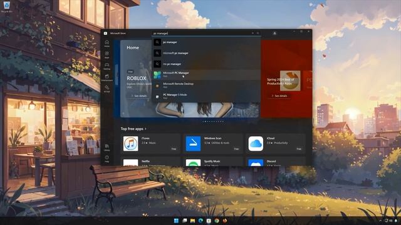The height and width of the screenshot is (225, 401).
Task: Click the Microsoft Remote Desktop suggestion icon
Action: pyautogui.click(x=157, y=86)
